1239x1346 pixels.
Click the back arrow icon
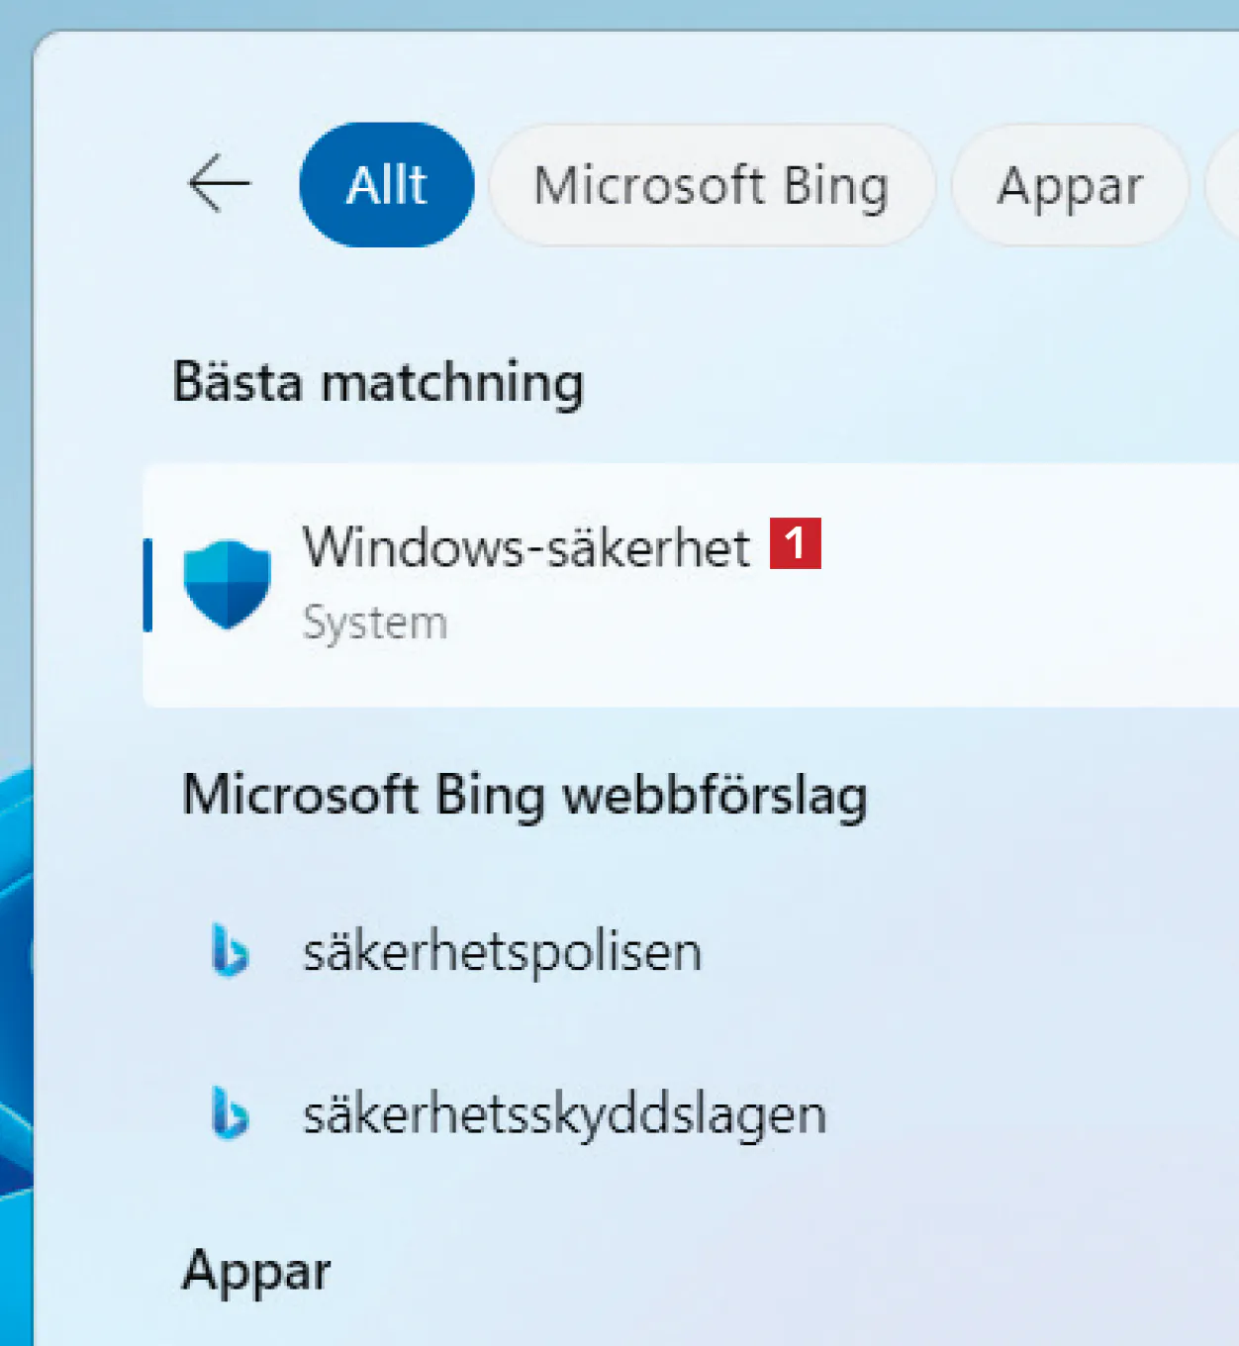219,184
